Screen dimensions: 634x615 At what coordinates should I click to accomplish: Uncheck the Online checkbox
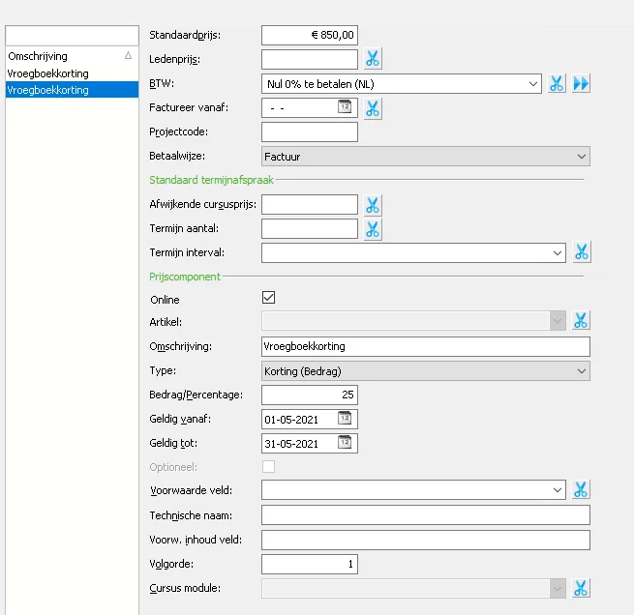(x=268, y=298)
